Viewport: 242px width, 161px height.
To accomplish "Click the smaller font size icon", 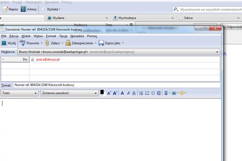I will coord(109,93).
